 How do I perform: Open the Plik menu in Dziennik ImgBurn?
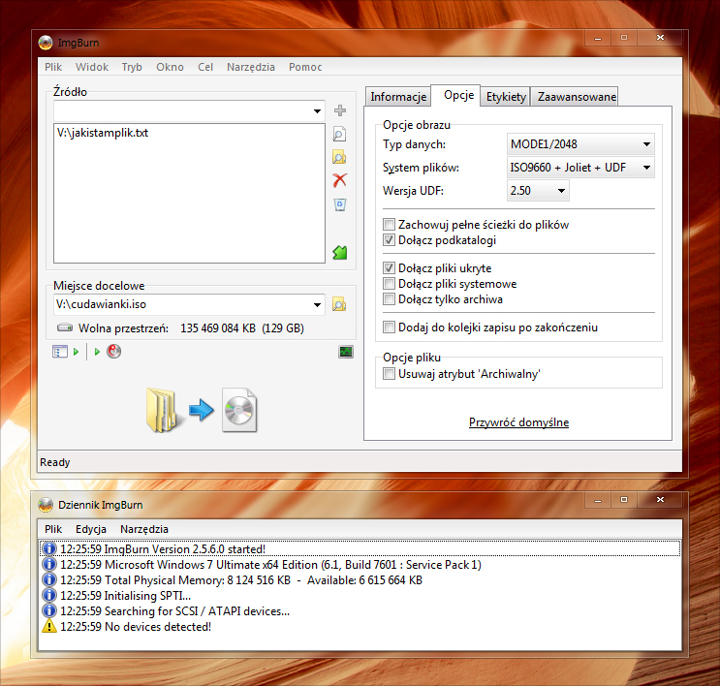pyautogui.click(x=53, y=529)
